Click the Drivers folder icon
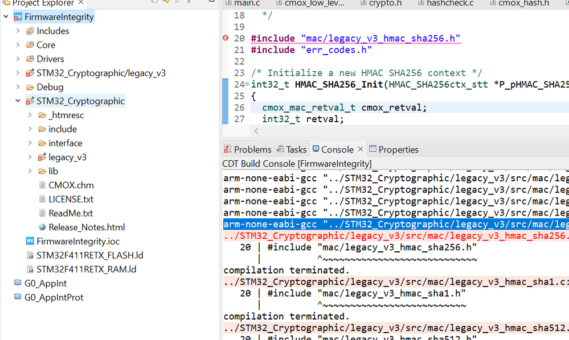Screen dimensions: 569x340 [30, 59]
